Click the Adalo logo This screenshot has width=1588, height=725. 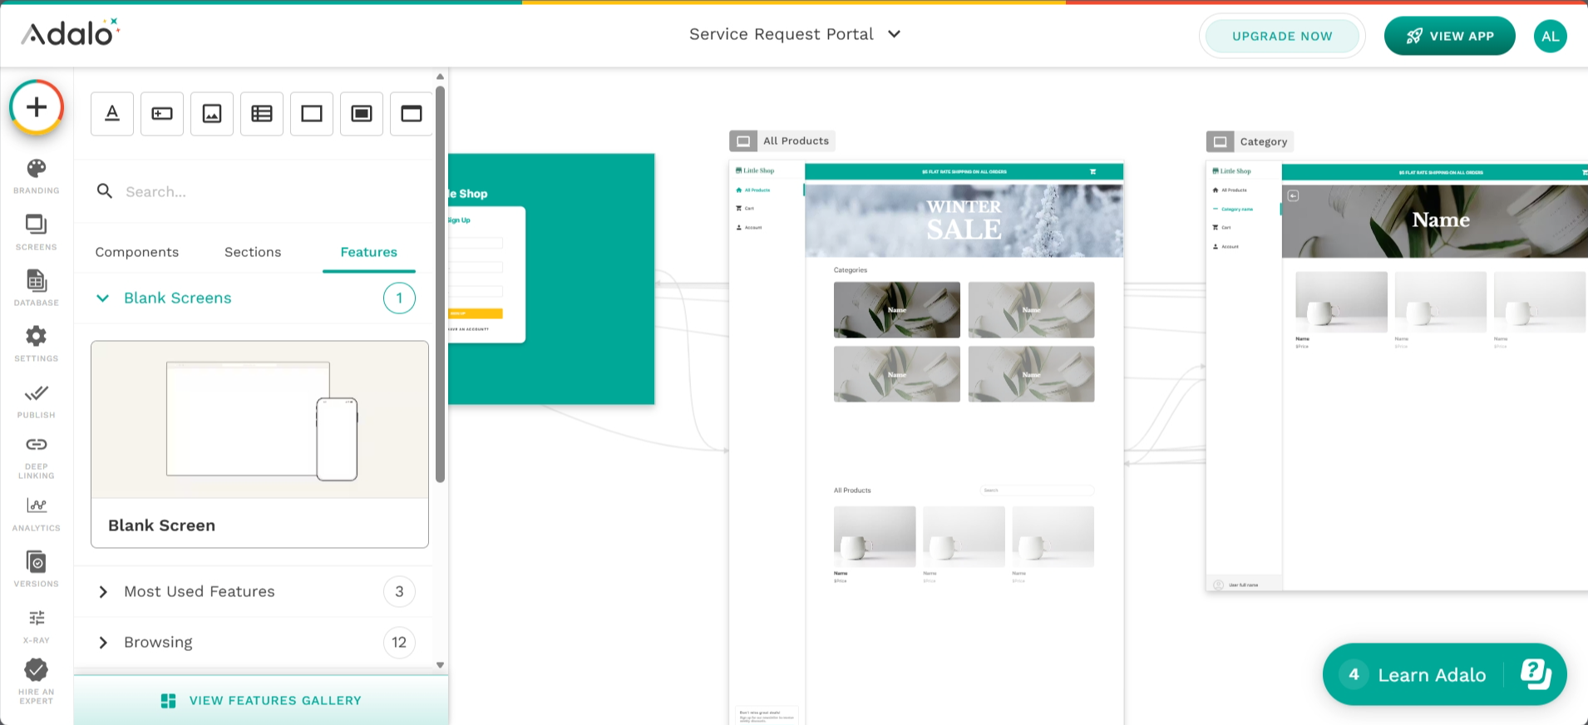72,32
